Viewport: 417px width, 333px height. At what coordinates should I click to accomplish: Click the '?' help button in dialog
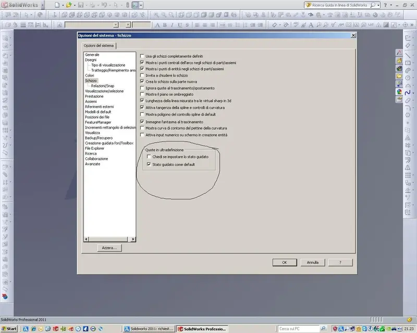(340, 262)
